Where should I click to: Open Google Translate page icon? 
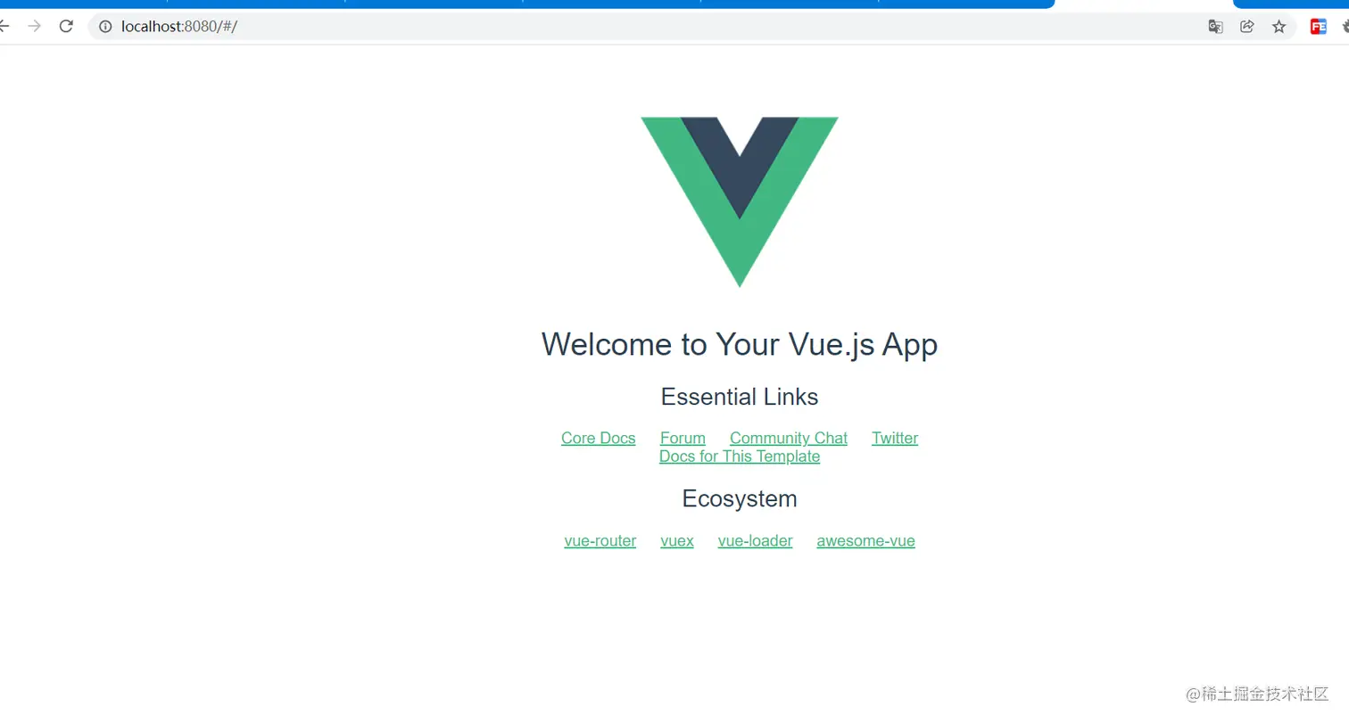(1215, 27)
